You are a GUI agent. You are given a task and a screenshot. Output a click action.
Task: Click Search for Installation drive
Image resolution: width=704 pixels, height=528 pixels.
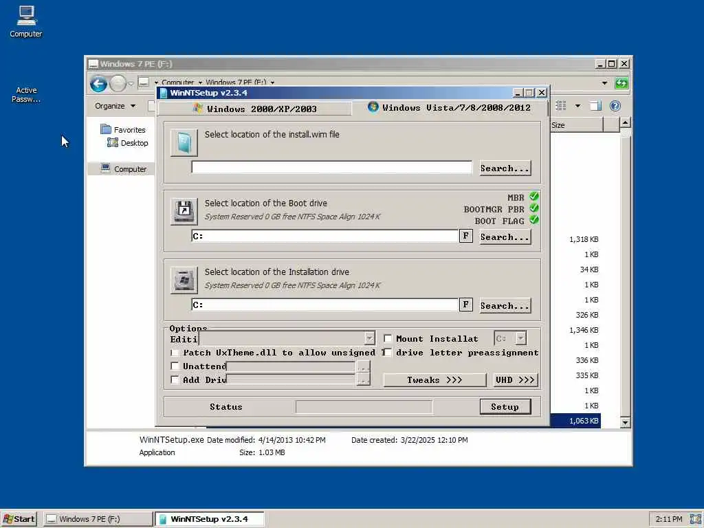[x=505, y=305]
